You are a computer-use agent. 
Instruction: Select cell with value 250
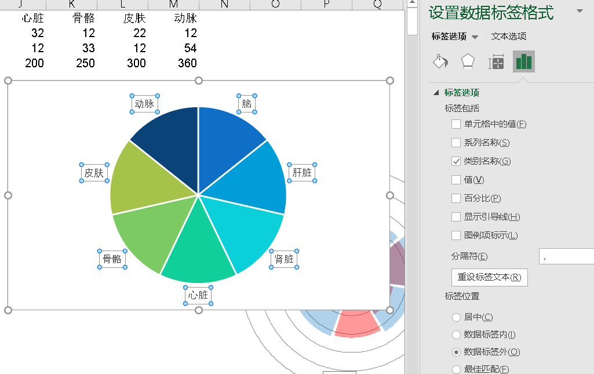click(x=85, y=63)
